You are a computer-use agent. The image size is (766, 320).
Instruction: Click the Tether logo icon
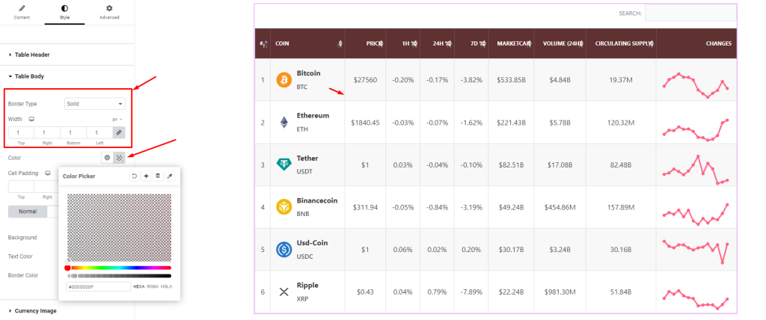(284, 164)
